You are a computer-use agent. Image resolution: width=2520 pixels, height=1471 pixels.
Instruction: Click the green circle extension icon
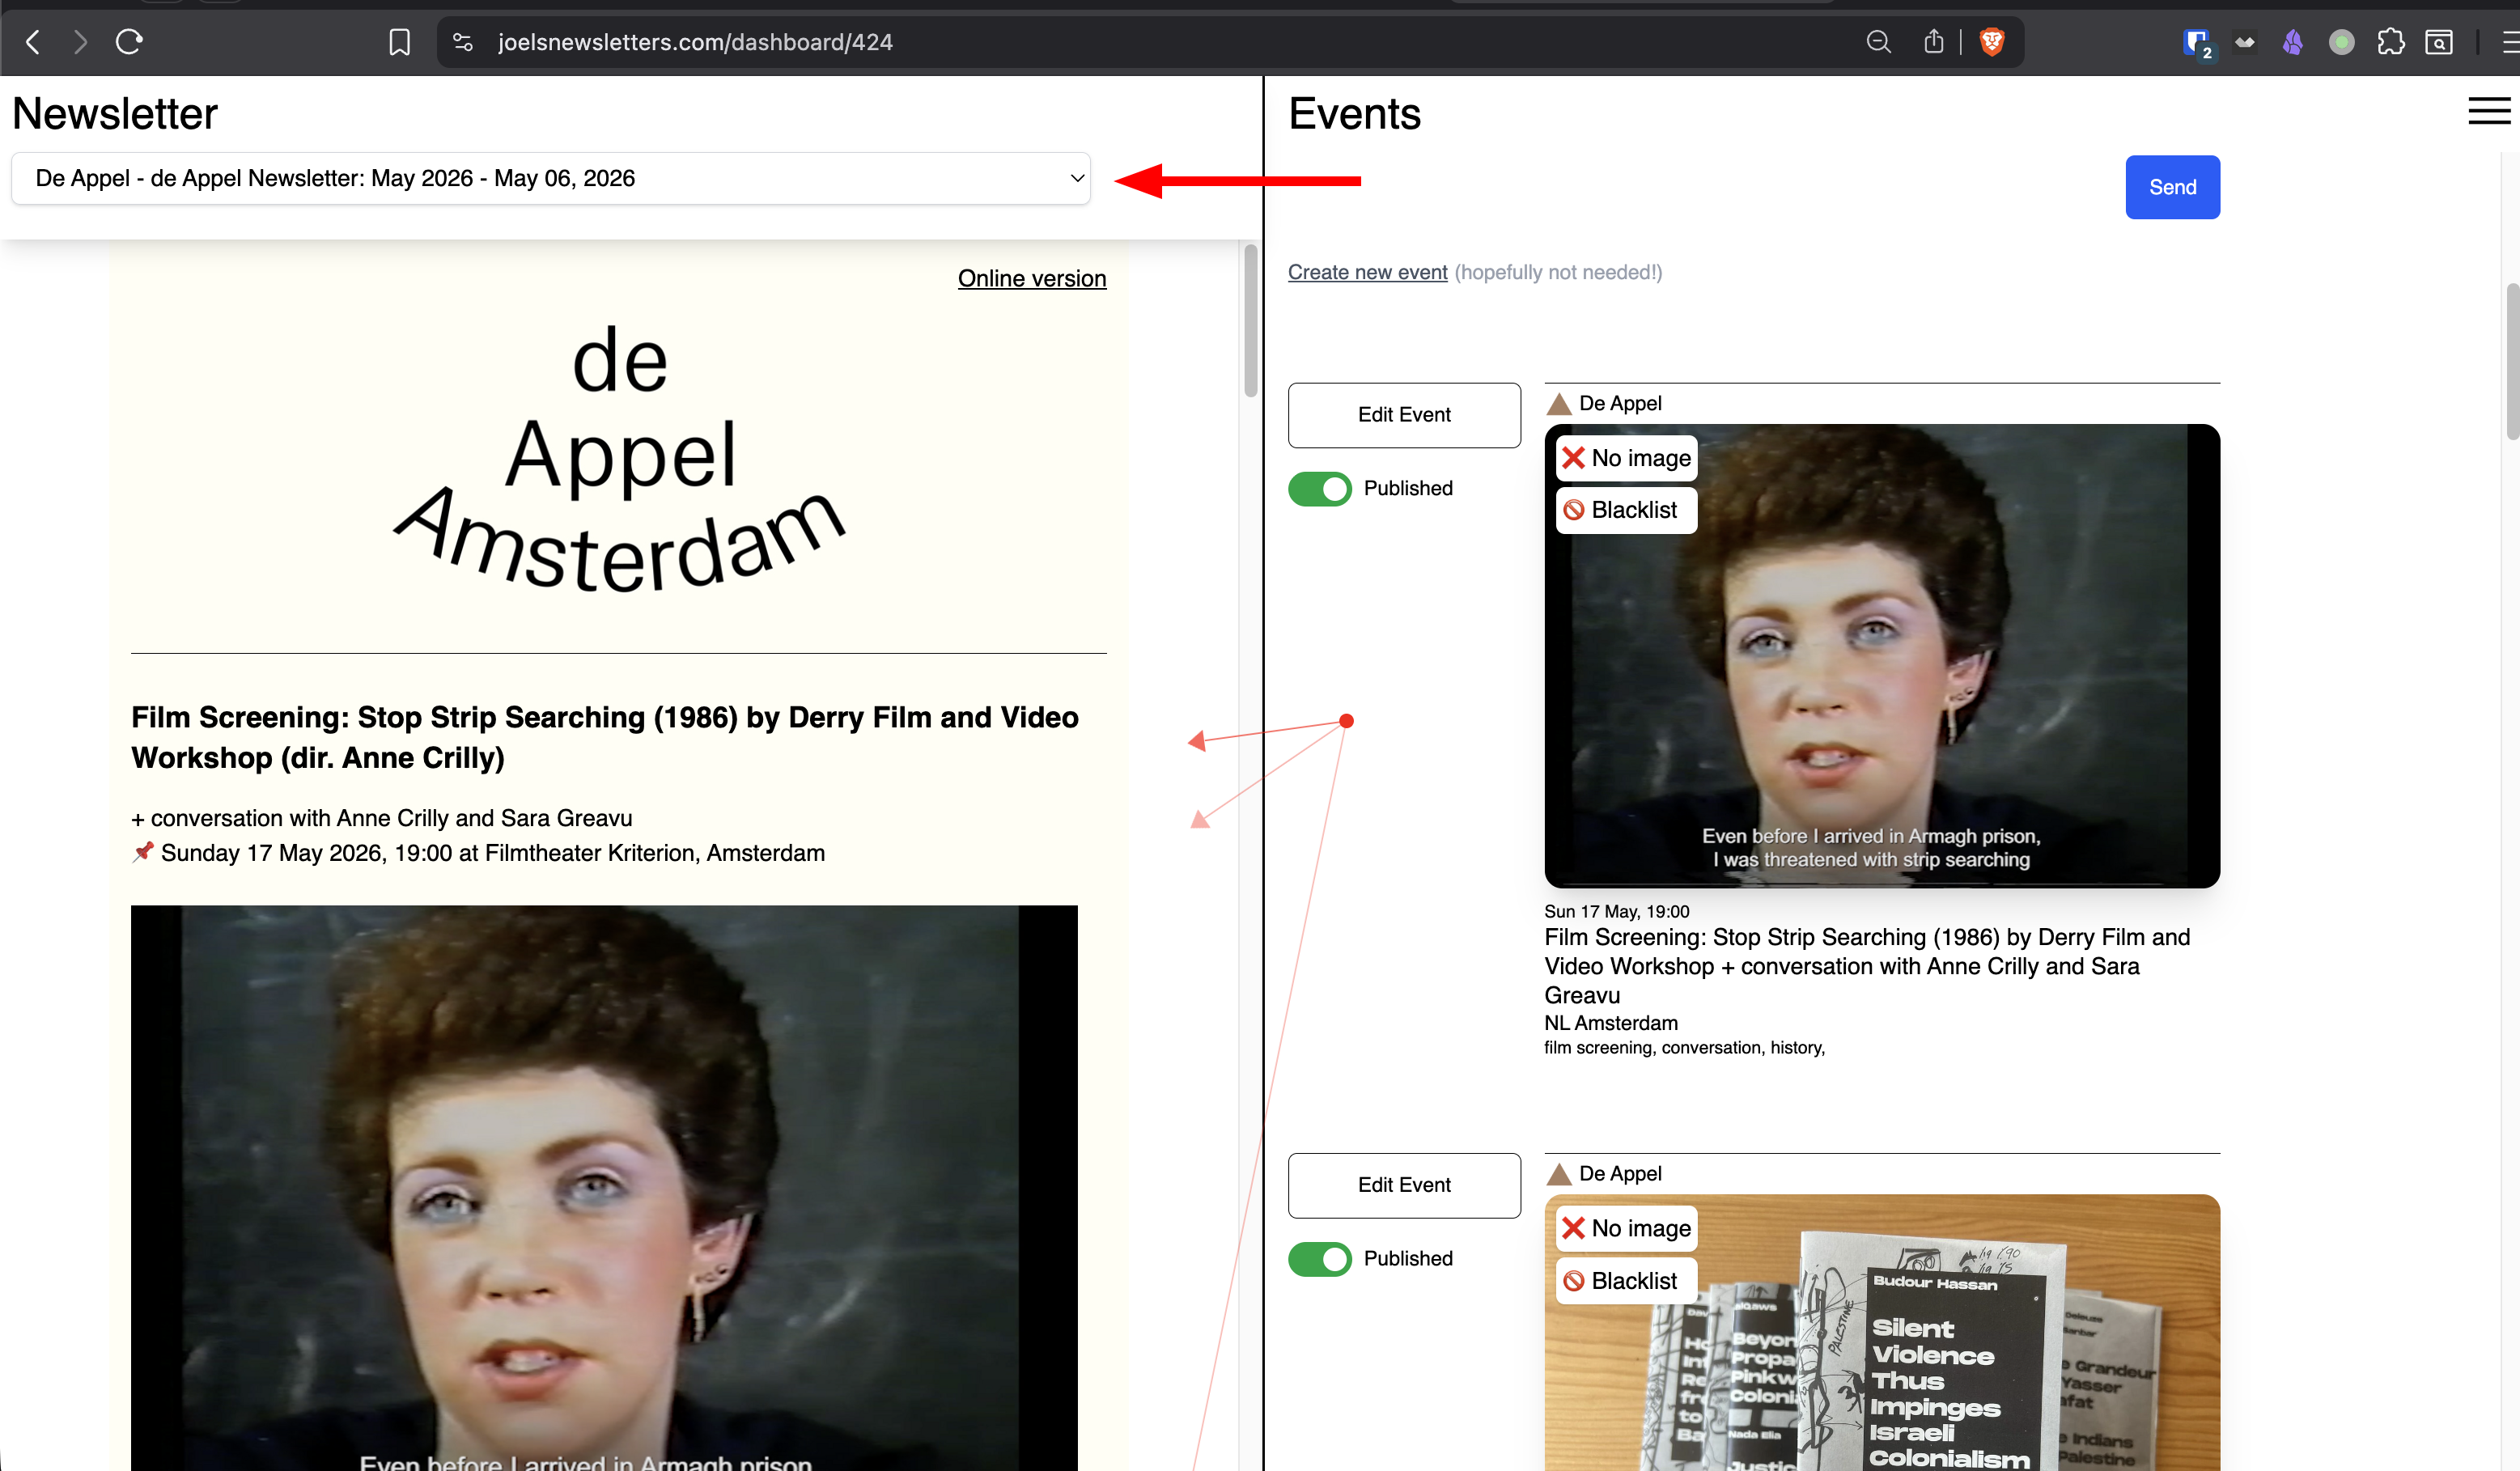(x=2342, y=42)
